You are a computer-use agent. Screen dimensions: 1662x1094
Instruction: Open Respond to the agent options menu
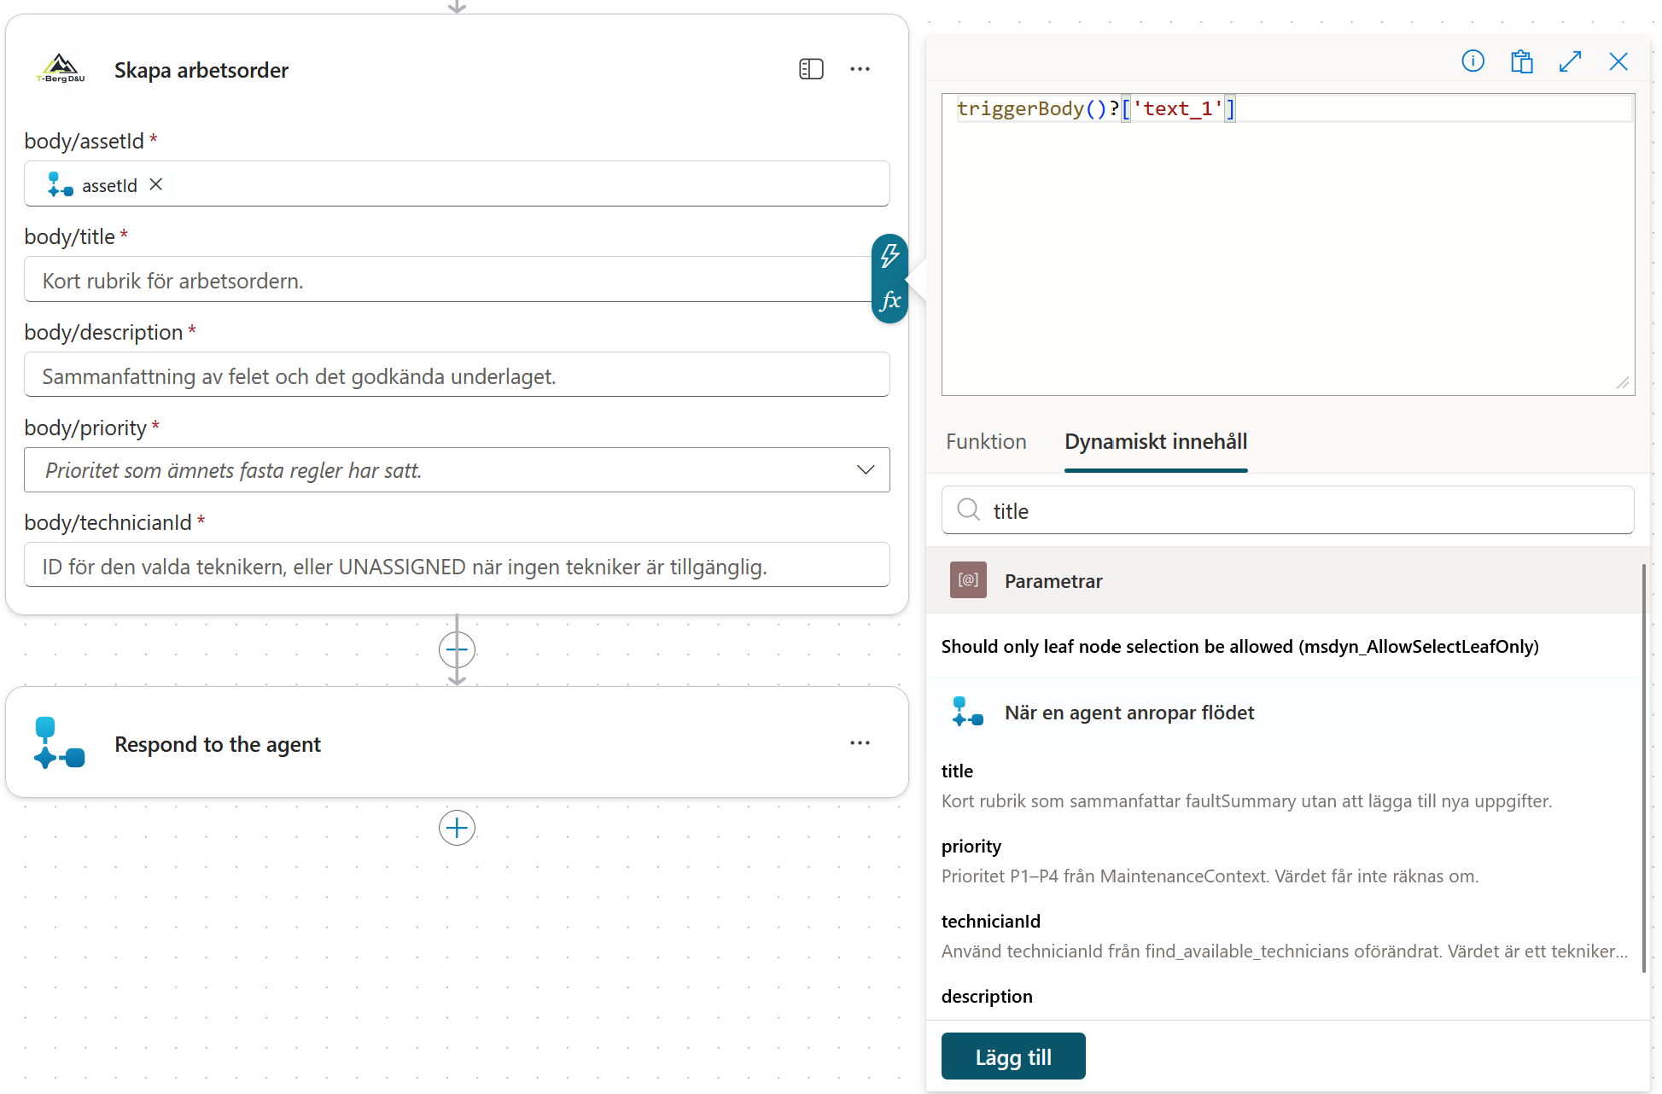click(x=860, y=743)
